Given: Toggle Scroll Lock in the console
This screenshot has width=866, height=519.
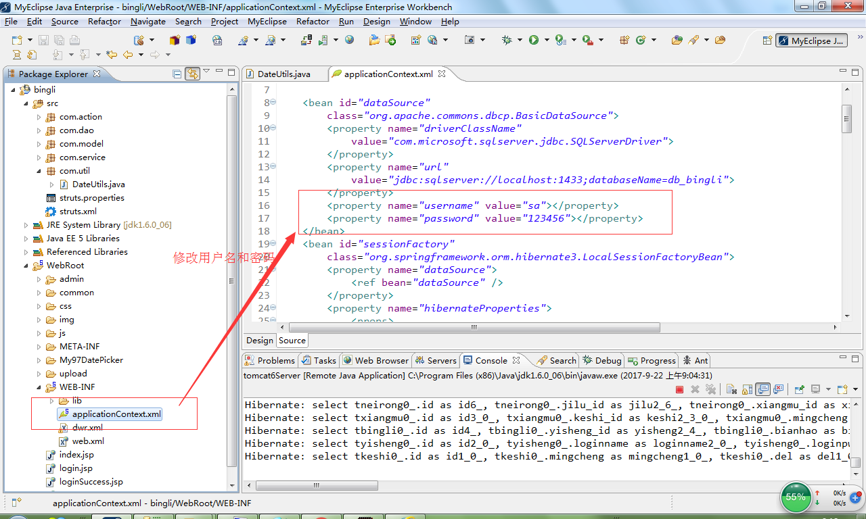Looking at the screenshot, I should 747,389.
